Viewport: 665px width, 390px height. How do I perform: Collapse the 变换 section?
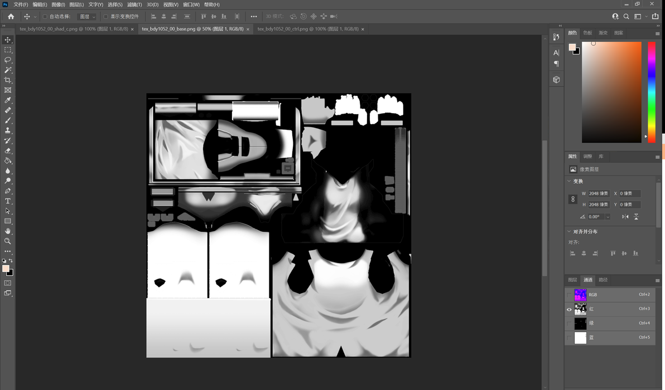pyautogui.click(x=569, y=181)
